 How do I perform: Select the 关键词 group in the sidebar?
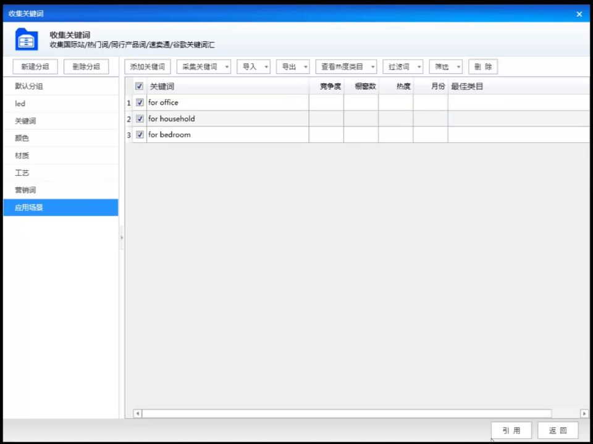click(61, 121)
